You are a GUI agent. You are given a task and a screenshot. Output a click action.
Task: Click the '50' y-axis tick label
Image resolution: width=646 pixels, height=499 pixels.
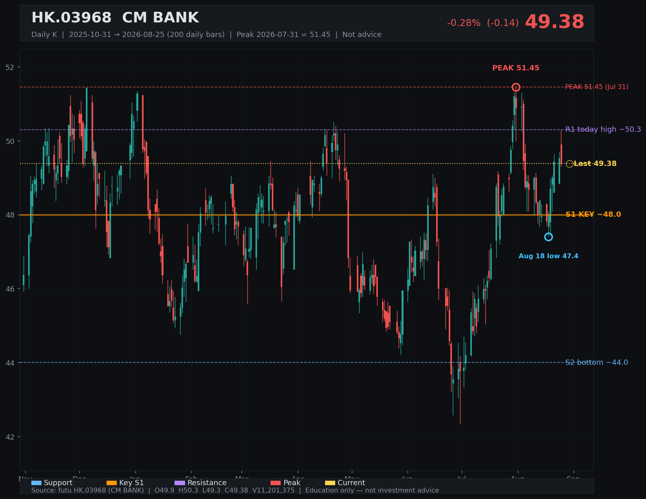(x=10, y=141)
